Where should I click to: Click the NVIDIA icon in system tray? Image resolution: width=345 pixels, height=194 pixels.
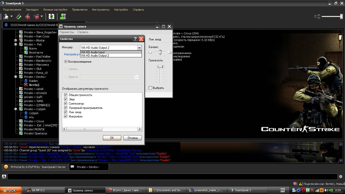point(331,190)
